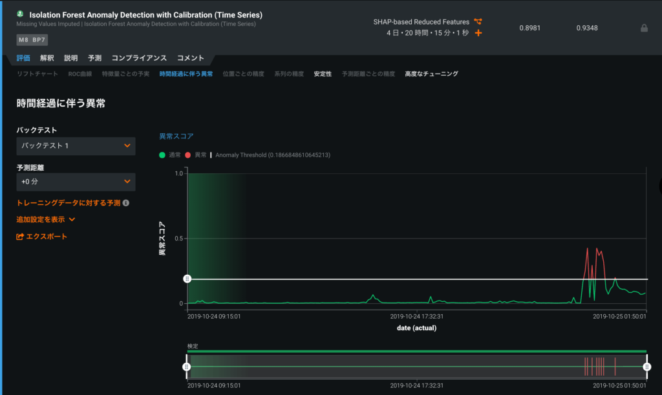662x395 pixels.
Task: Open the 予測距離 +0 分 dropdown
Action: [76, 182]
